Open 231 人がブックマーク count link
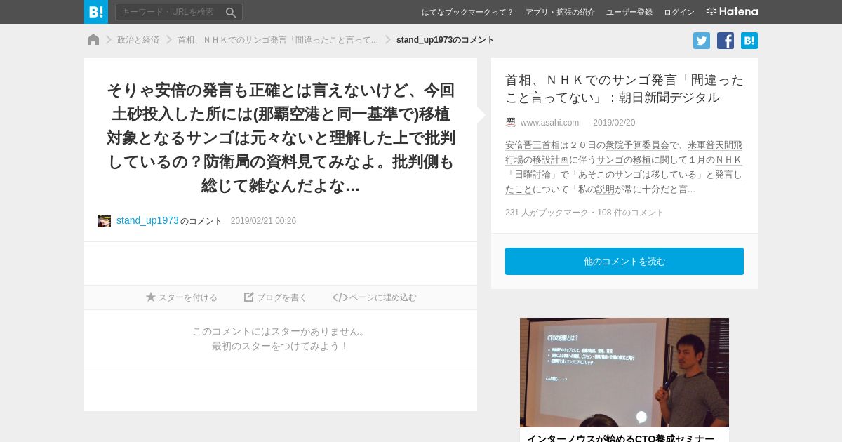 [547, 213]
